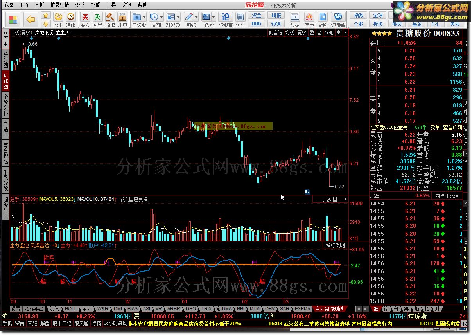The height and width of the screenshot is (335, 472).
Task: Go back with the yellow left arrow
Action: (x=31, y=20)
